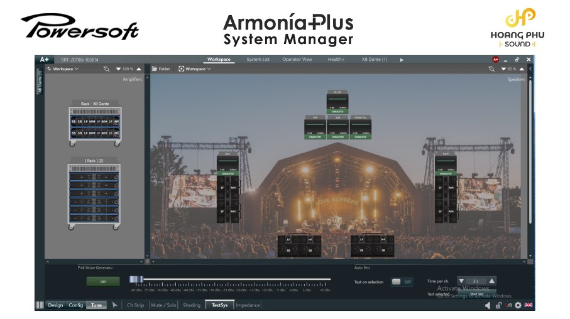Click the panel splitter grip icon
This screenshot has height=319, width=570.
click(147, 261)
